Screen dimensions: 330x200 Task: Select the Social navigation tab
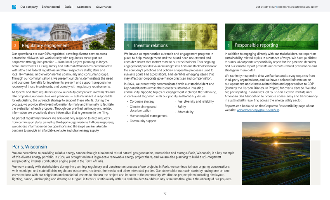68,7
